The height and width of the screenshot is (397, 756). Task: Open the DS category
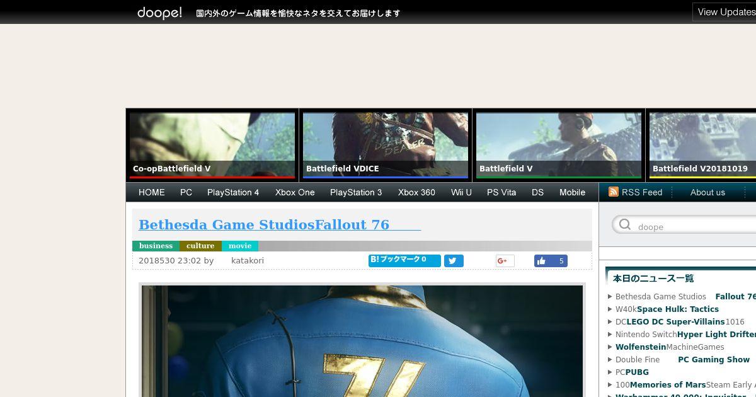(x=537, y=192)
